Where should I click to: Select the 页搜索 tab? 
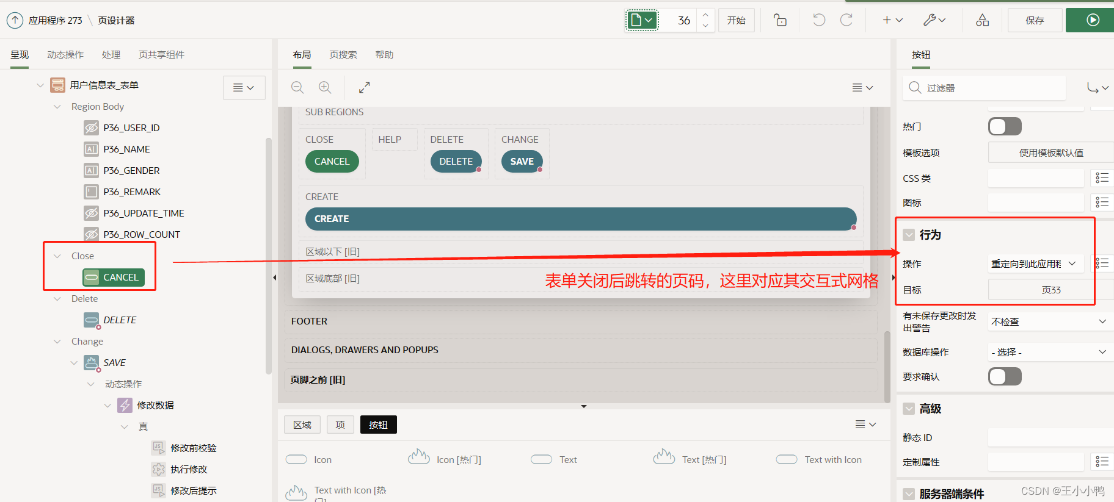(343, 54)
